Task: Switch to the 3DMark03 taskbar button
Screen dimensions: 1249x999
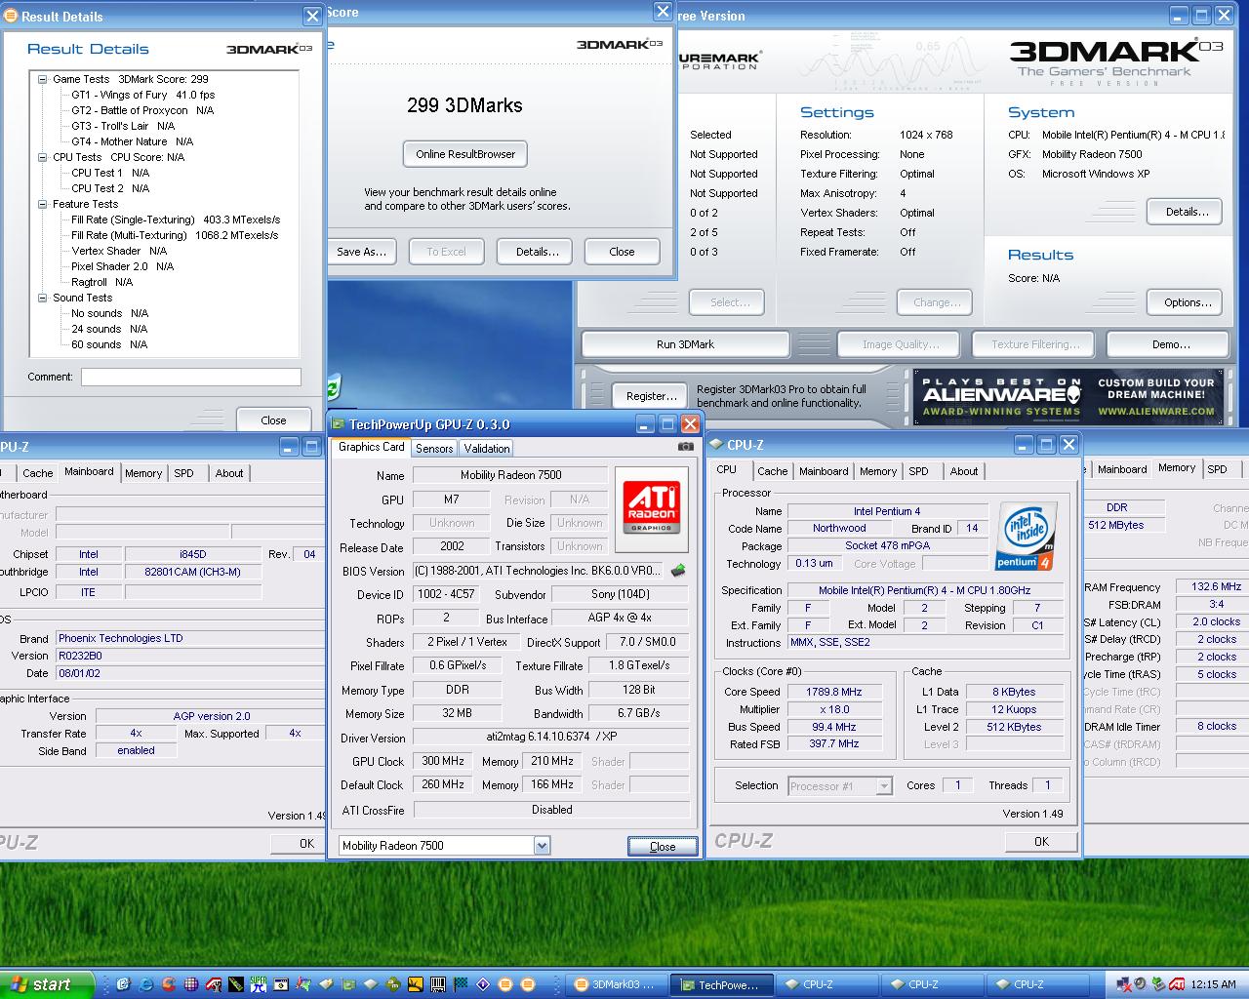Action: click(618, 984)
